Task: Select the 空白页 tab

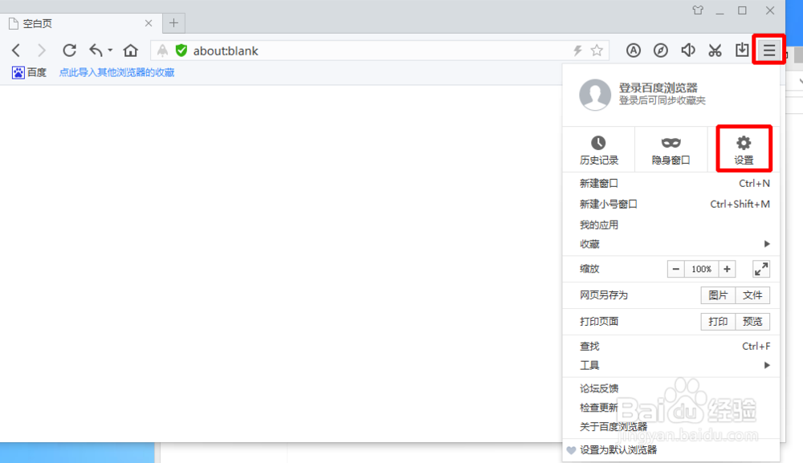Action: 80,23
